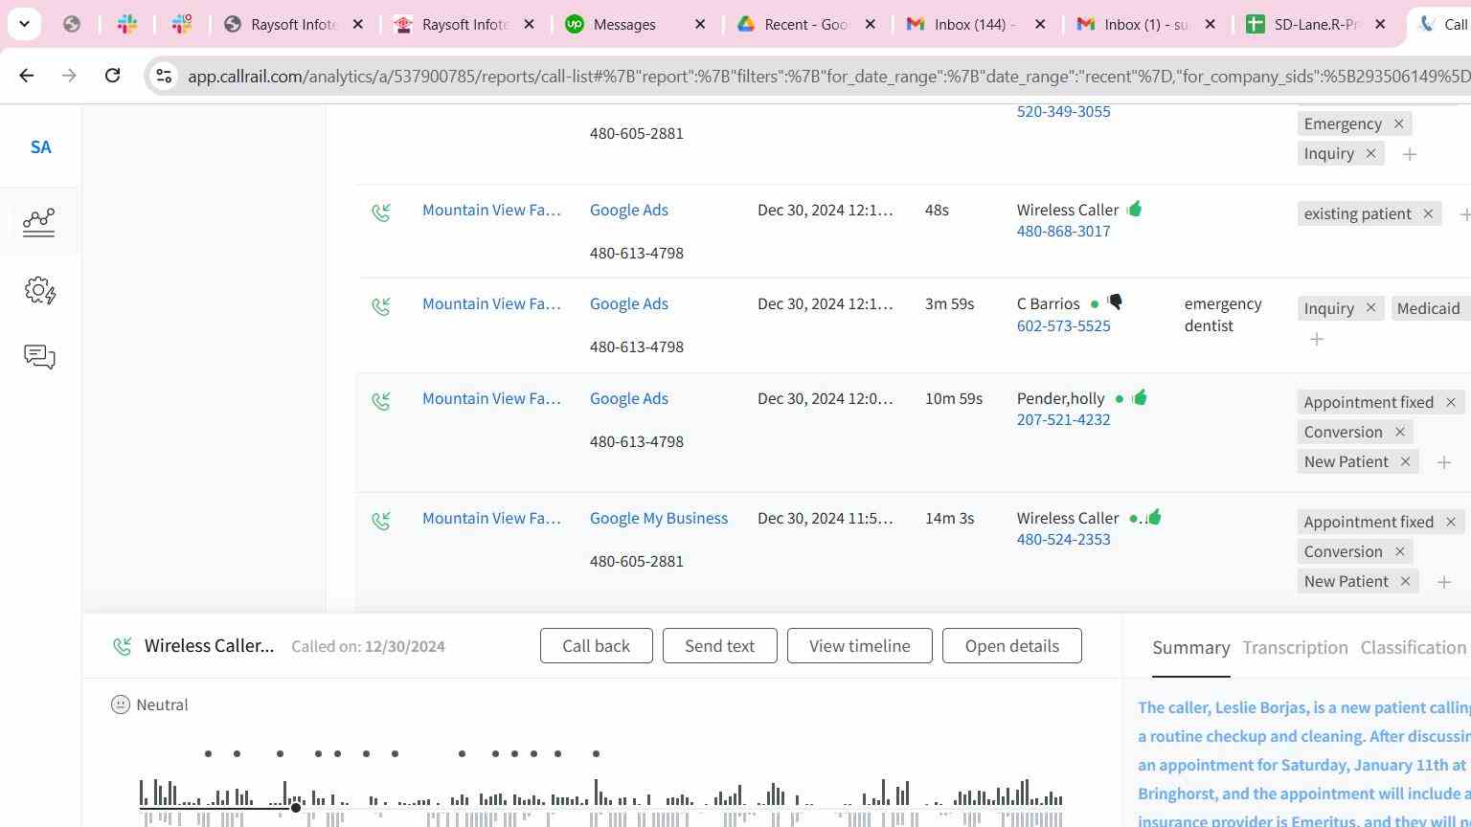1471x827 pixels.
Task: Click phone number 480-868-3017
Action: (x=1063, y=231)
